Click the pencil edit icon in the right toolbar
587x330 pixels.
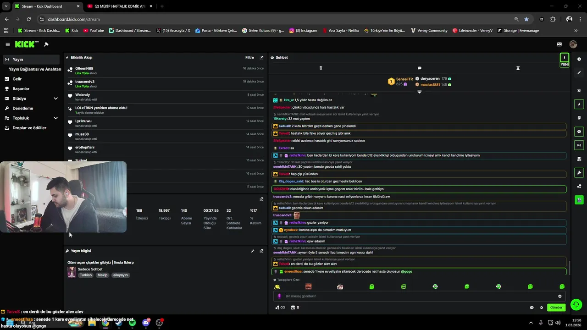pyautogui.click(x=579, y=73)
